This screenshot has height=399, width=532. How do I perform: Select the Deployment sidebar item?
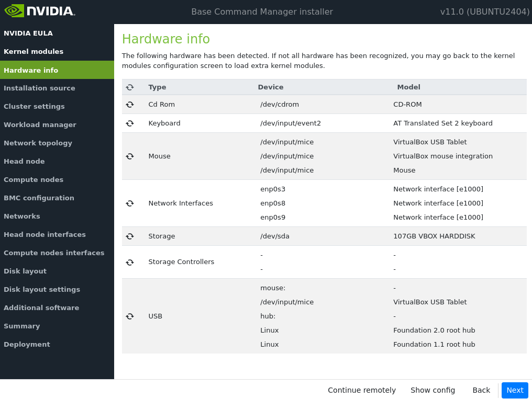click(57, 344)
